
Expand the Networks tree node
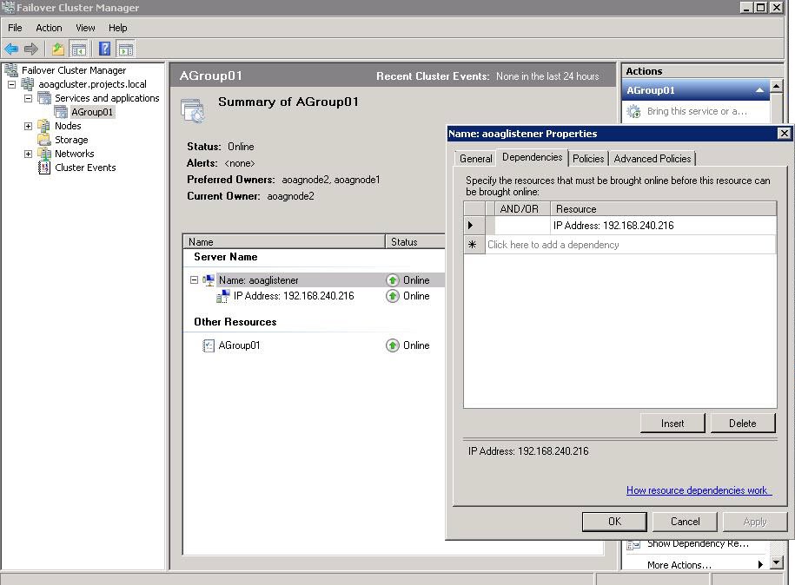pyautogui.click(x=28, y=154)
